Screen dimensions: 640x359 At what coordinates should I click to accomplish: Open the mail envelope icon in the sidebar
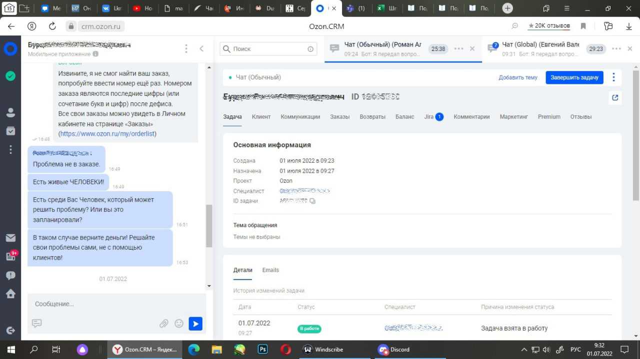(10, 238)
